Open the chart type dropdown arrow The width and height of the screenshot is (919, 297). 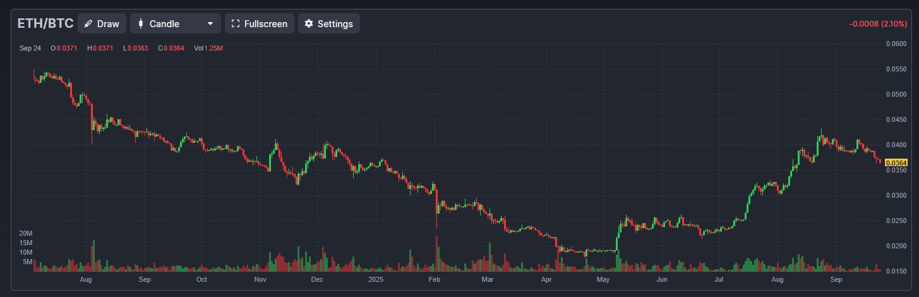[210, 24]
